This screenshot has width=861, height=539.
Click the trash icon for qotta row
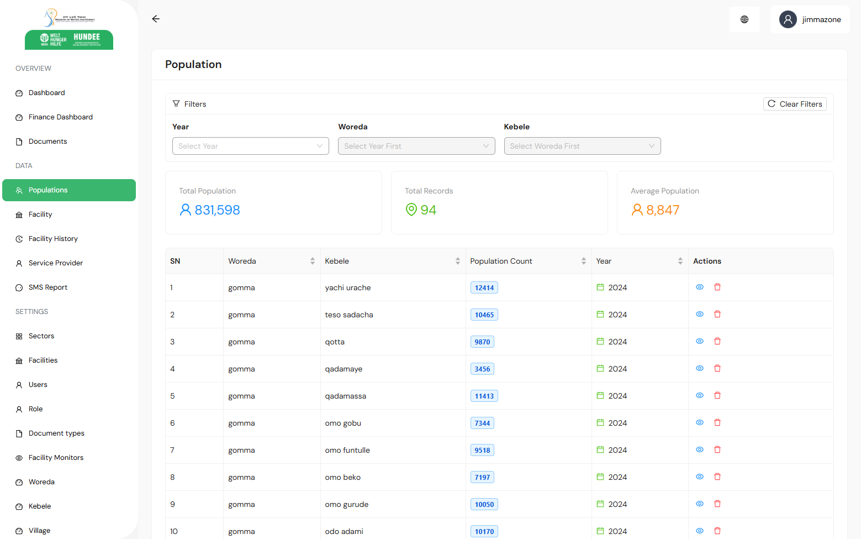[717, 341]
